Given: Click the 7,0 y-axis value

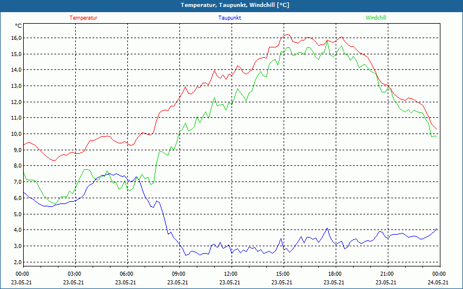Looking at the screenshot, I should click(x=18, y=182).
